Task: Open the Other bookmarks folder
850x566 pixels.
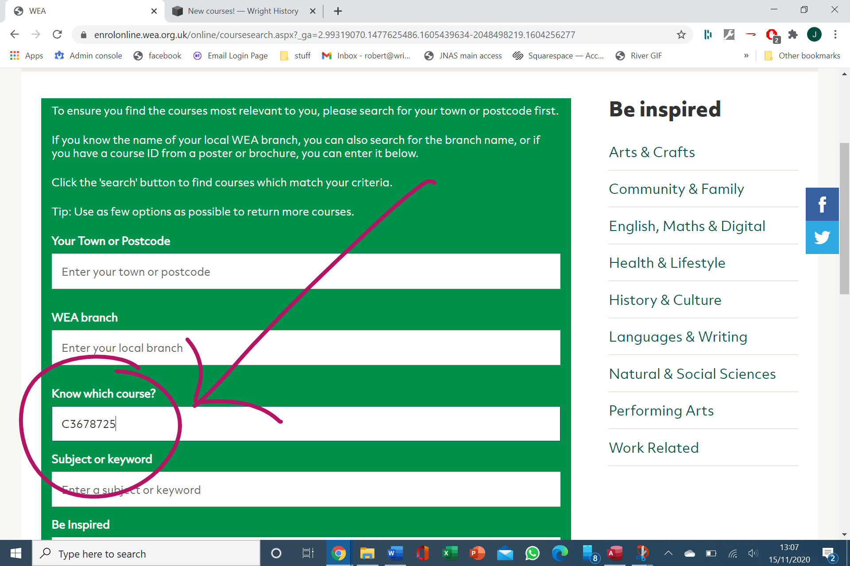Action: click(802, 56)
